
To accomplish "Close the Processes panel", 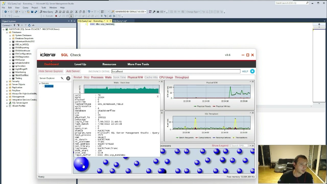I will tap(253, 146).
